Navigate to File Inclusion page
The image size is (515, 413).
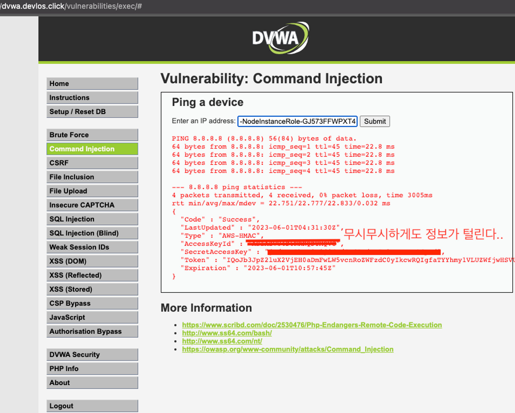pyautogui.click(x=92, y=177)
